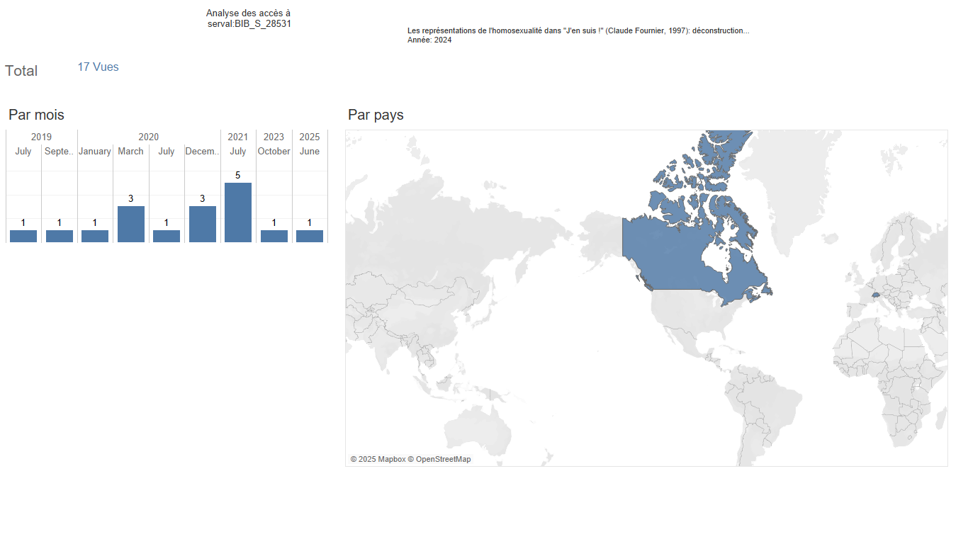Click the document title 'Les représentations de l'homosexualité'

(578, 30)
